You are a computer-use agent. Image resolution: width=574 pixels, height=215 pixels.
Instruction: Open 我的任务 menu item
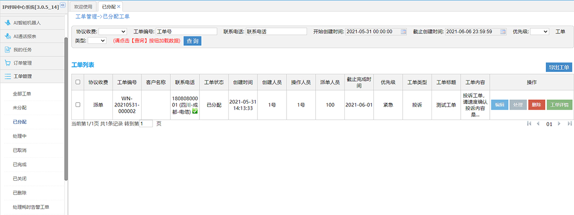point(32,49)
